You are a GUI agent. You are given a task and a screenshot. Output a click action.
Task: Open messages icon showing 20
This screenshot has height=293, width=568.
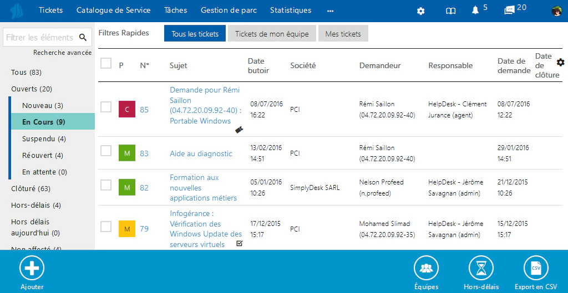[x=510, y=11]
